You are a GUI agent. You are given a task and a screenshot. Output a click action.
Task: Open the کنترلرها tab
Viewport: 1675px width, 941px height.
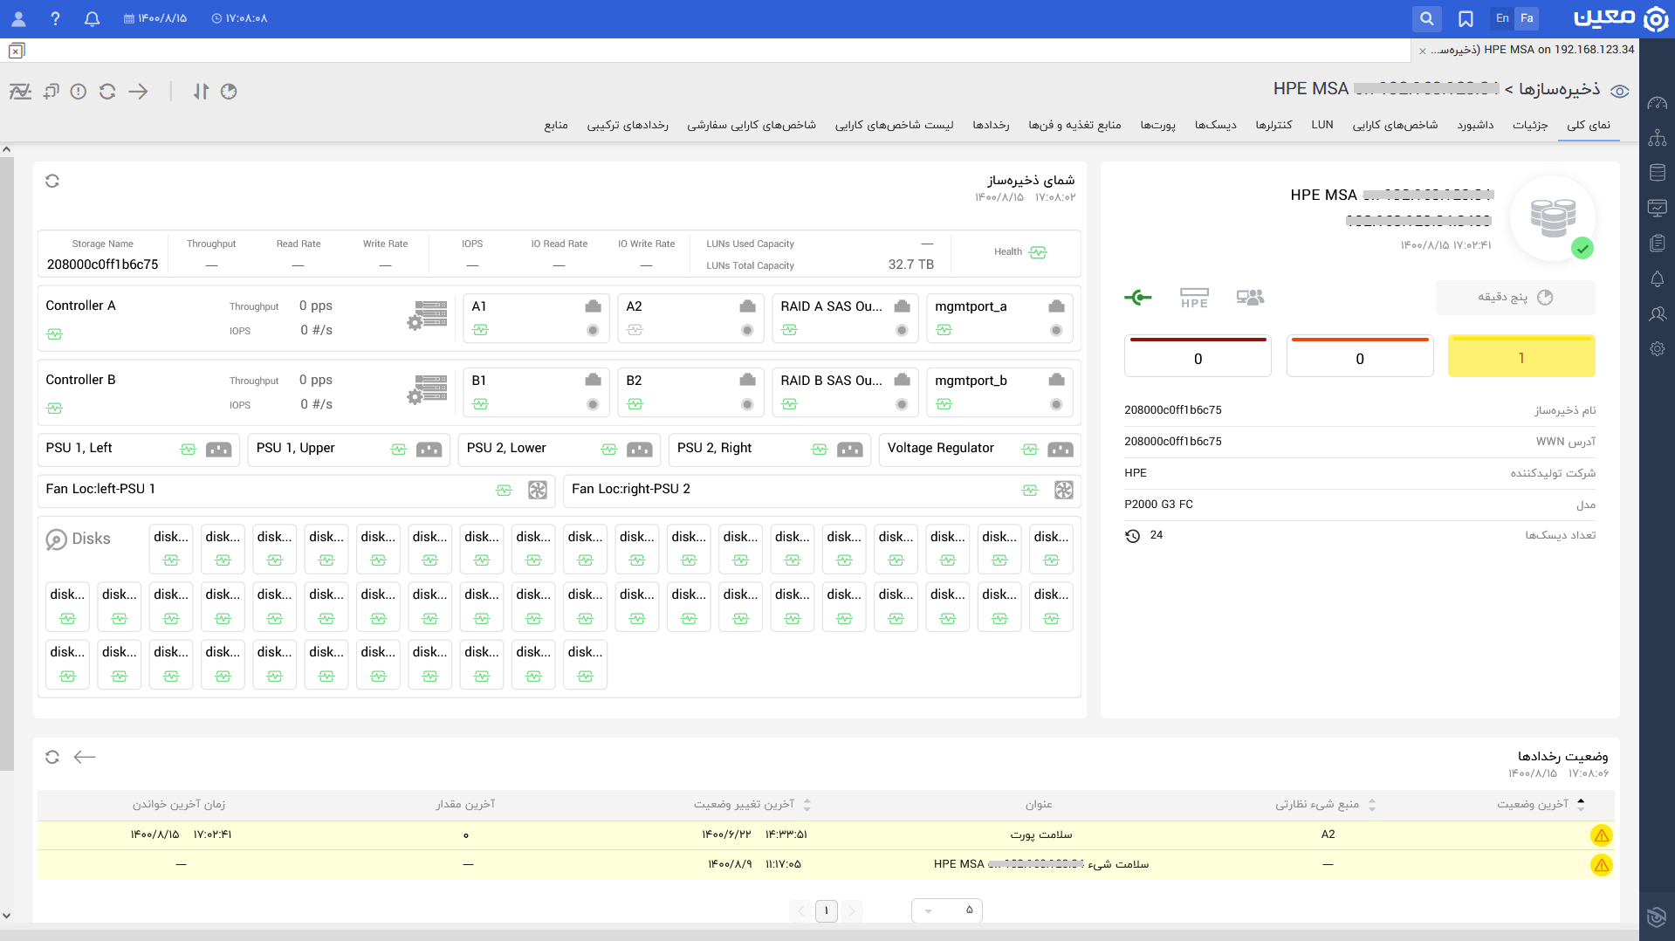click(x=1273, y=125)
